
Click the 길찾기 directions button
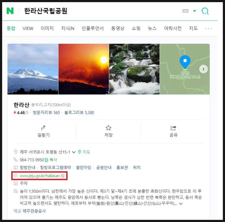point(43,131)
